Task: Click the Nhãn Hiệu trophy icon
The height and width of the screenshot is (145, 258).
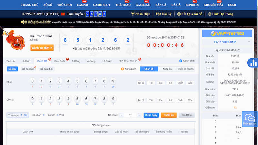Action: pos(133,14)
